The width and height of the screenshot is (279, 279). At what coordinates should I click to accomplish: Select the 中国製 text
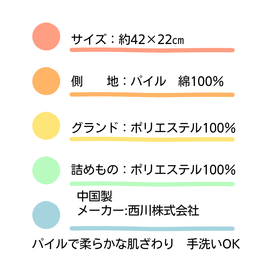click(95, 197)
